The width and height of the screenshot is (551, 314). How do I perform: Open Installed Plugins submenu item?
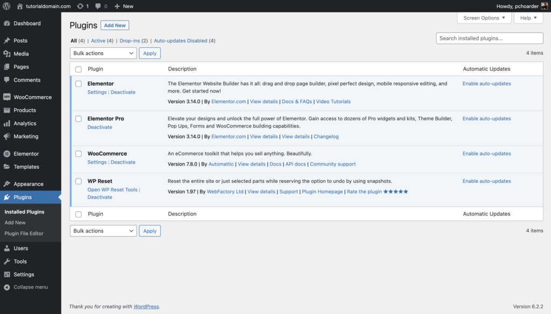click(x=24, y=212)
